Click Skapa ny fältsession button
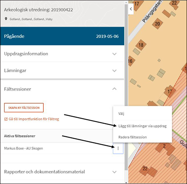The width and height of the screenshot is (187, 184). click(24, 108)
